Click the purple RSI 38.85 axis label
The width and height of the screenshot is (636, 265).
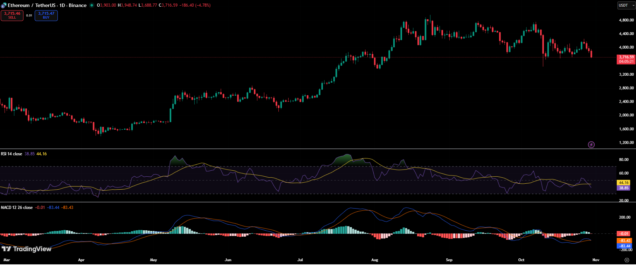(624, 188)
